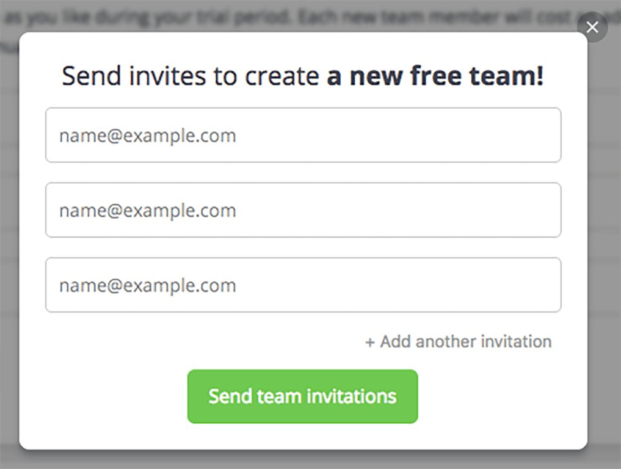
Task: Click the Add another invitation link
Action: click(x=465, y=341)
